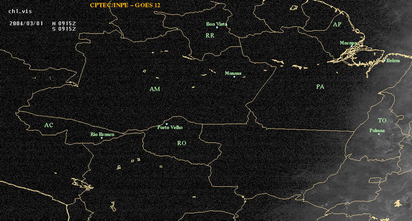
Task: Click the AM state label
Action: coord(155,89)
